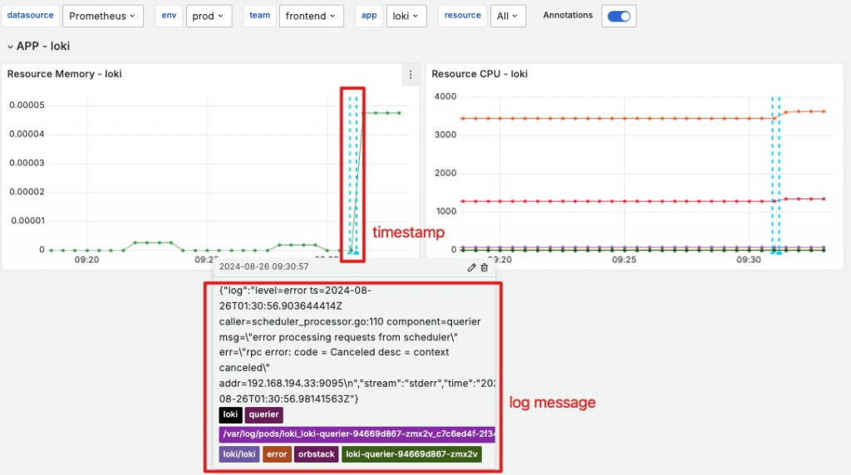Image resolution: width=851 pixels, height=475 pixels.
Task: Click the datasource variable label
Action: 31,16
